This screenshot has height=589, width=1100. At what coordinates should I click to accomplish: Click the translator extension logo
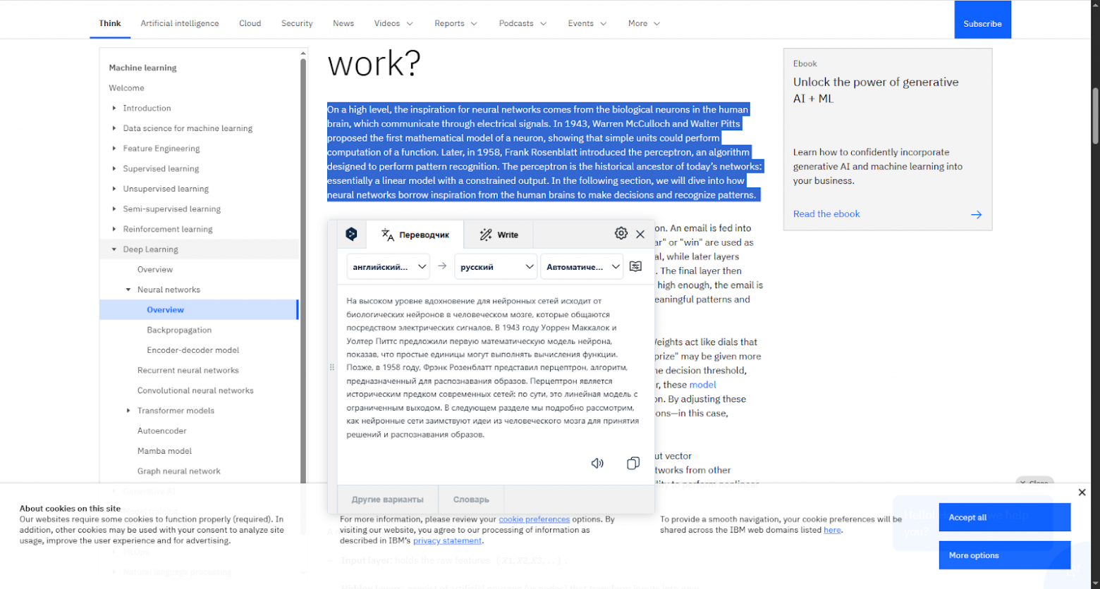coord(350,233)
